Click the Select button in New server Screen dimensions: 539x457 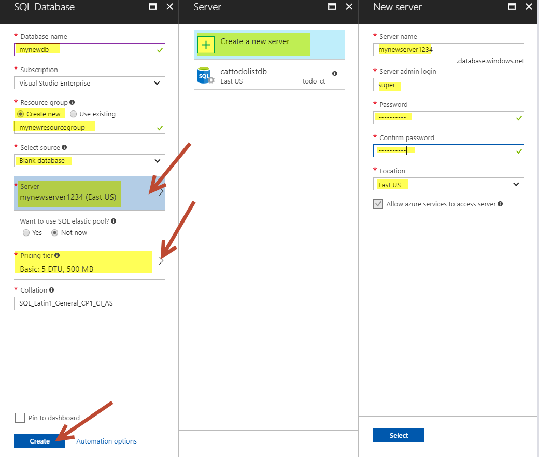399,435
